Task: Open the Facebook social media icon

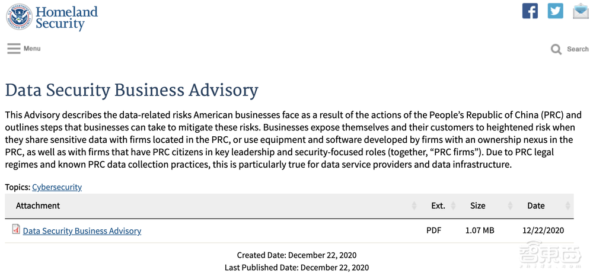Action: 530,11
